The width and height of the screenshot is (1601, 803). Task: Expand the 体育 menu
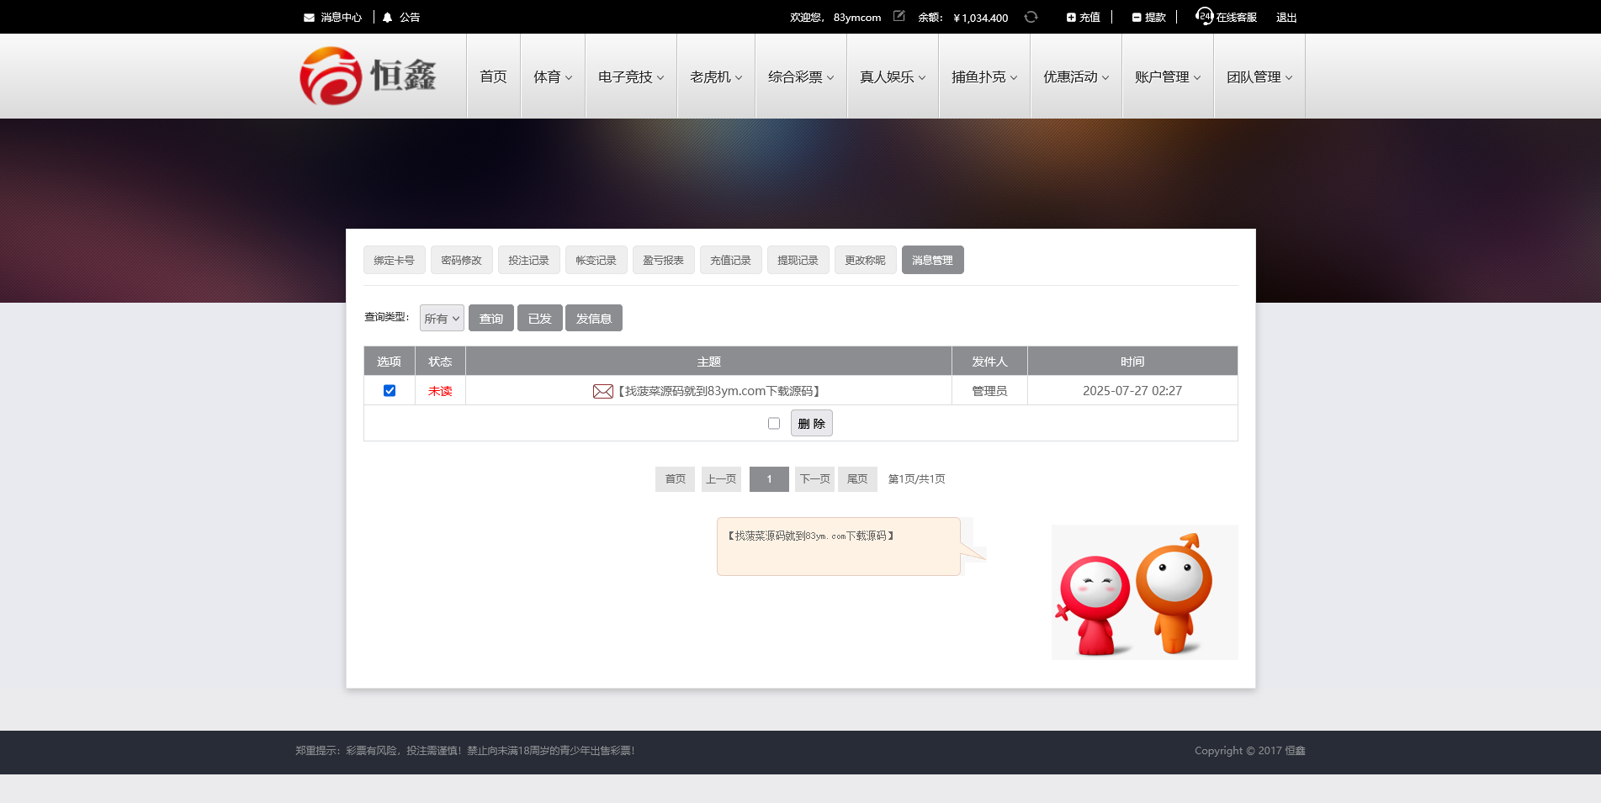(x=553, y=77)
